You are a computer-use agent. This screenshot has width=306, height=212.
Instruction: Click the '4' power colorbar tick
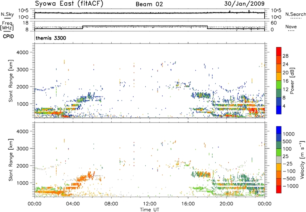click(x=284, y=106)
